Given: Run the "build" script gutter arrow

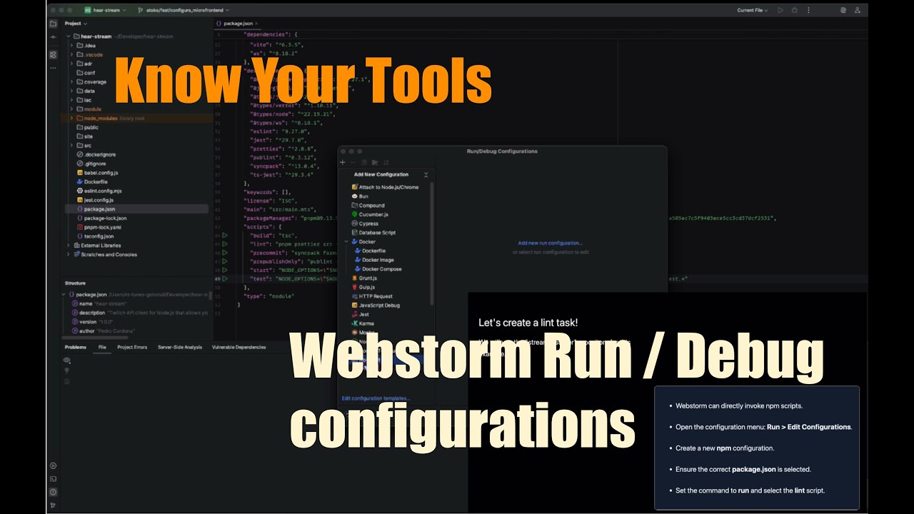Looking at the screenshot, I should [225, 235].
